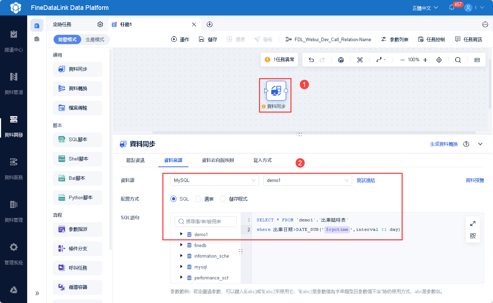
Task: Click the 資料同步 node on canvas
Action: pos(276,91)
